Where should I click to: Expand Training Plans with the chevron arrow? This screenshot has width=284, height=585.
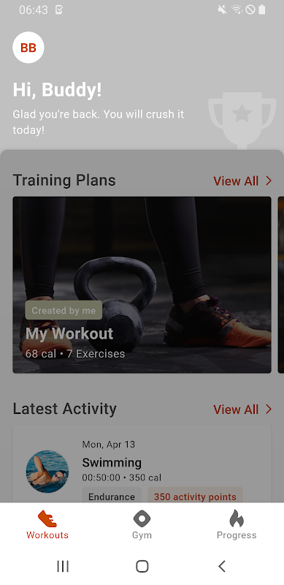(269, 181)
